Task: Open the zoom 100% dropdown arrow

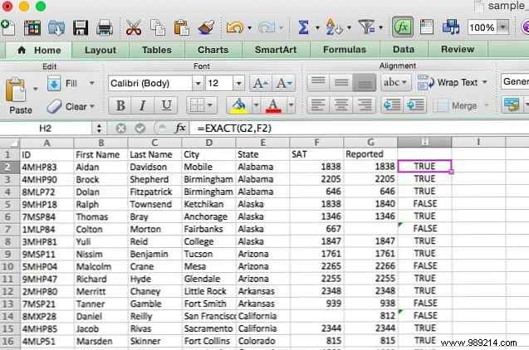Action: (x=503, y=27)
